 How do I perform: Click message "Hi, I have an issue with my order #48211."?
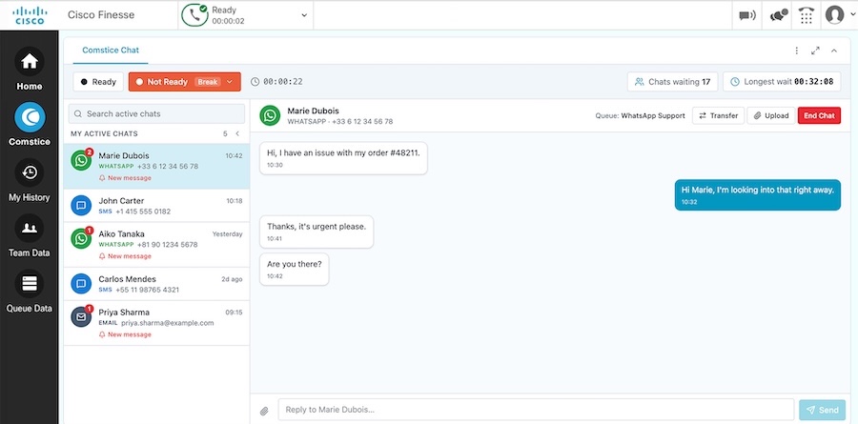coord(343,158)
